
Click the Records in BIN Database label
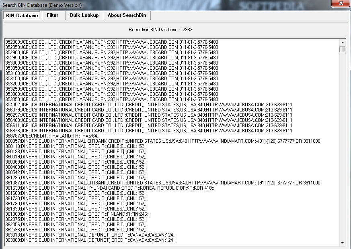153,30
